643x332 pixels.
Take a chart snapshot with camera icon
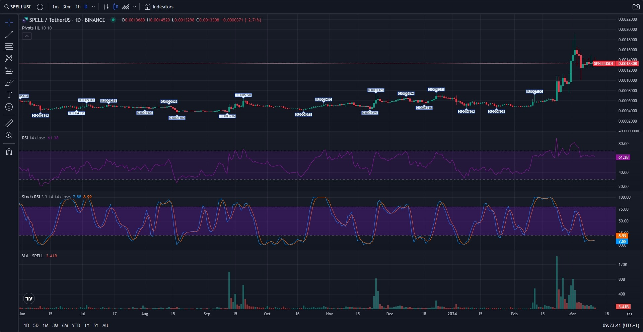[636, 7]
